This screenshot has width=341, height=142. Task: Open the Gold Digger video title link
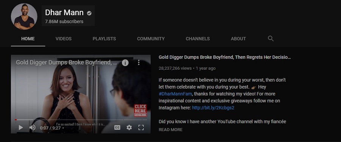pos(225,58)
